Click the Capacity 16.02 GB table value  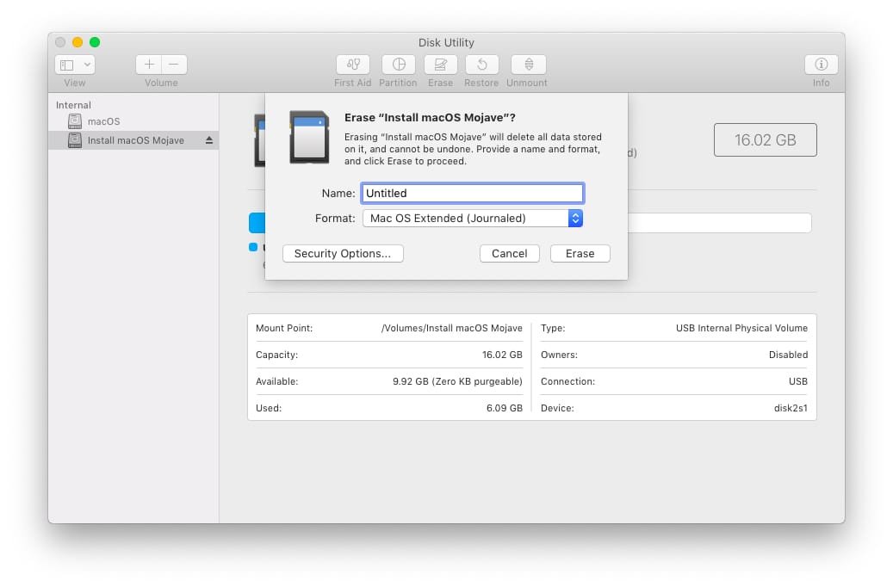502,355
